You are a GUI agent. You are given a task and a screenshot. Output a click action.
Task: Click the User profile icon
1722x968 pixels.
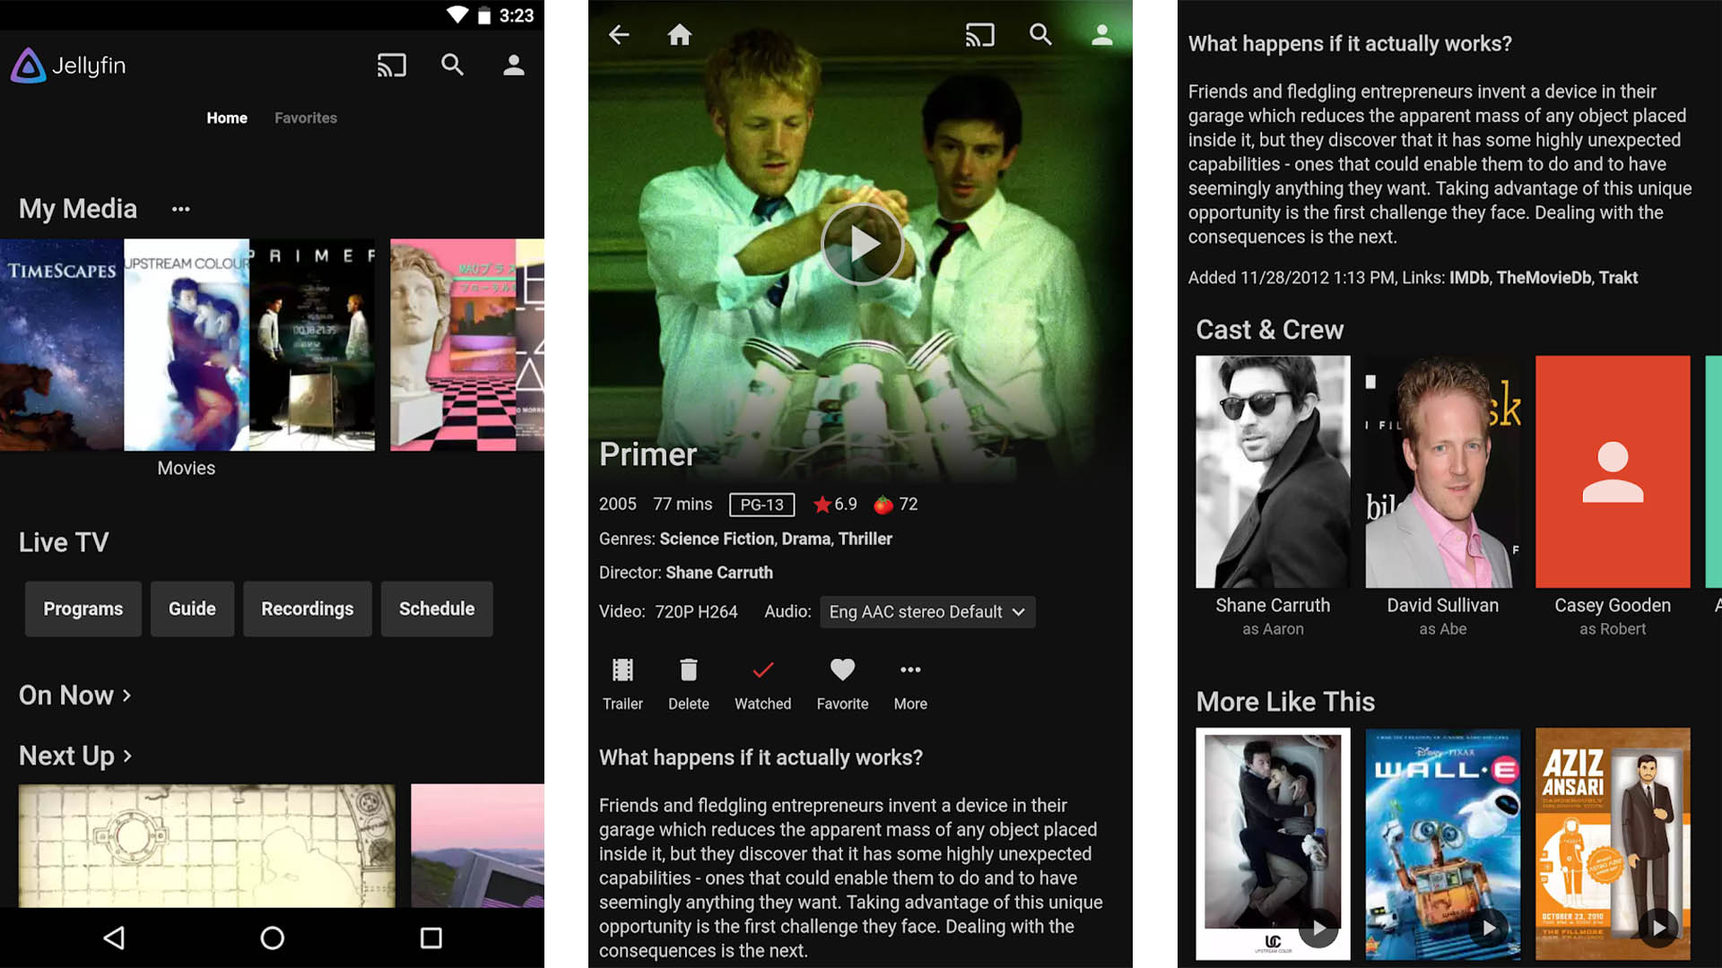[x=513, y=65]
